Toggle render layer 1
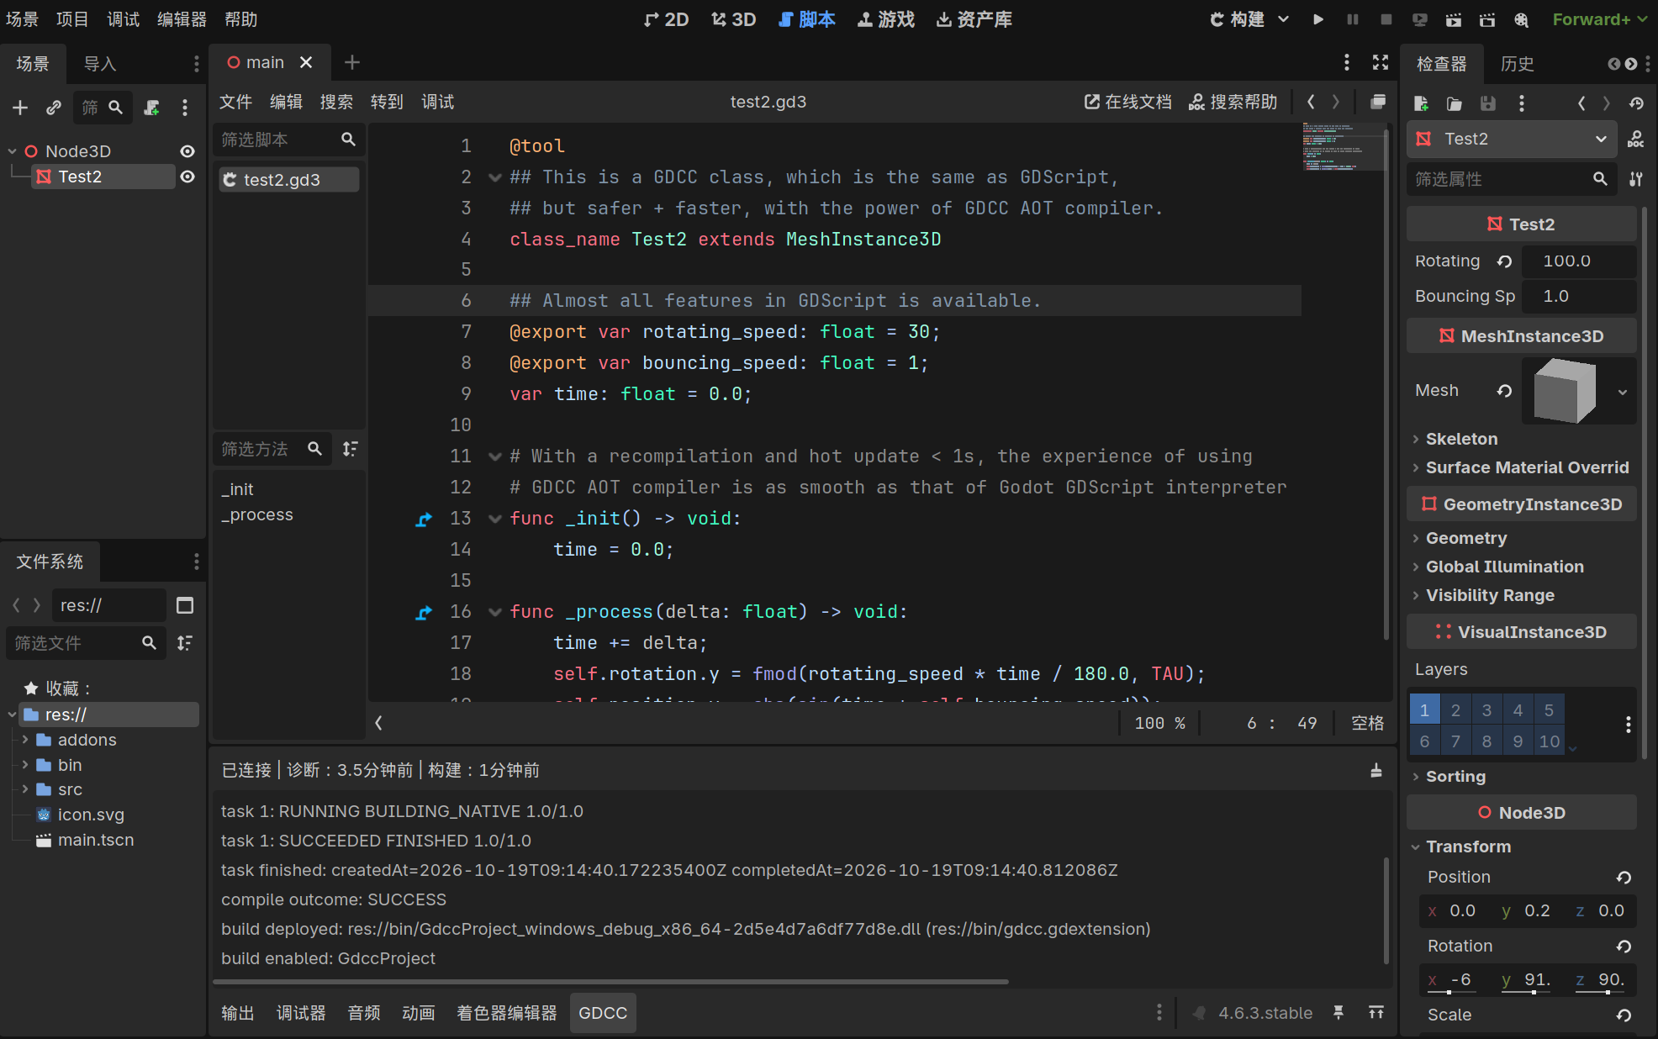 pyautogui.click(x=1424, y=710)
